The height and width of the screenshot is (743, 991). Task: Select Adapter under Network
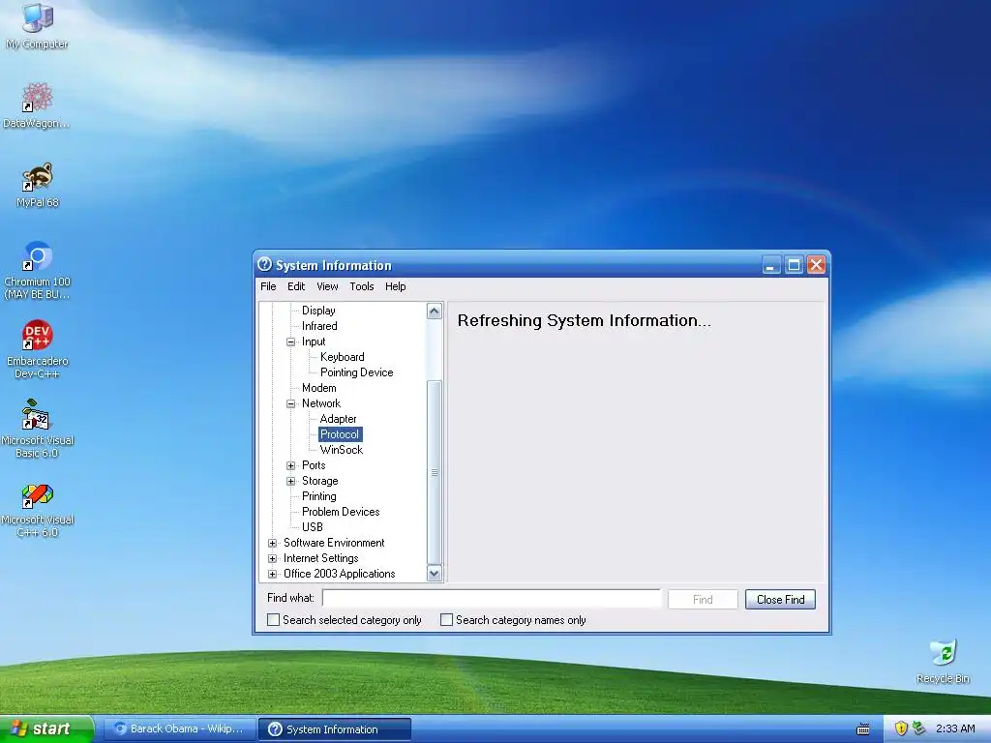click(338, 419)
